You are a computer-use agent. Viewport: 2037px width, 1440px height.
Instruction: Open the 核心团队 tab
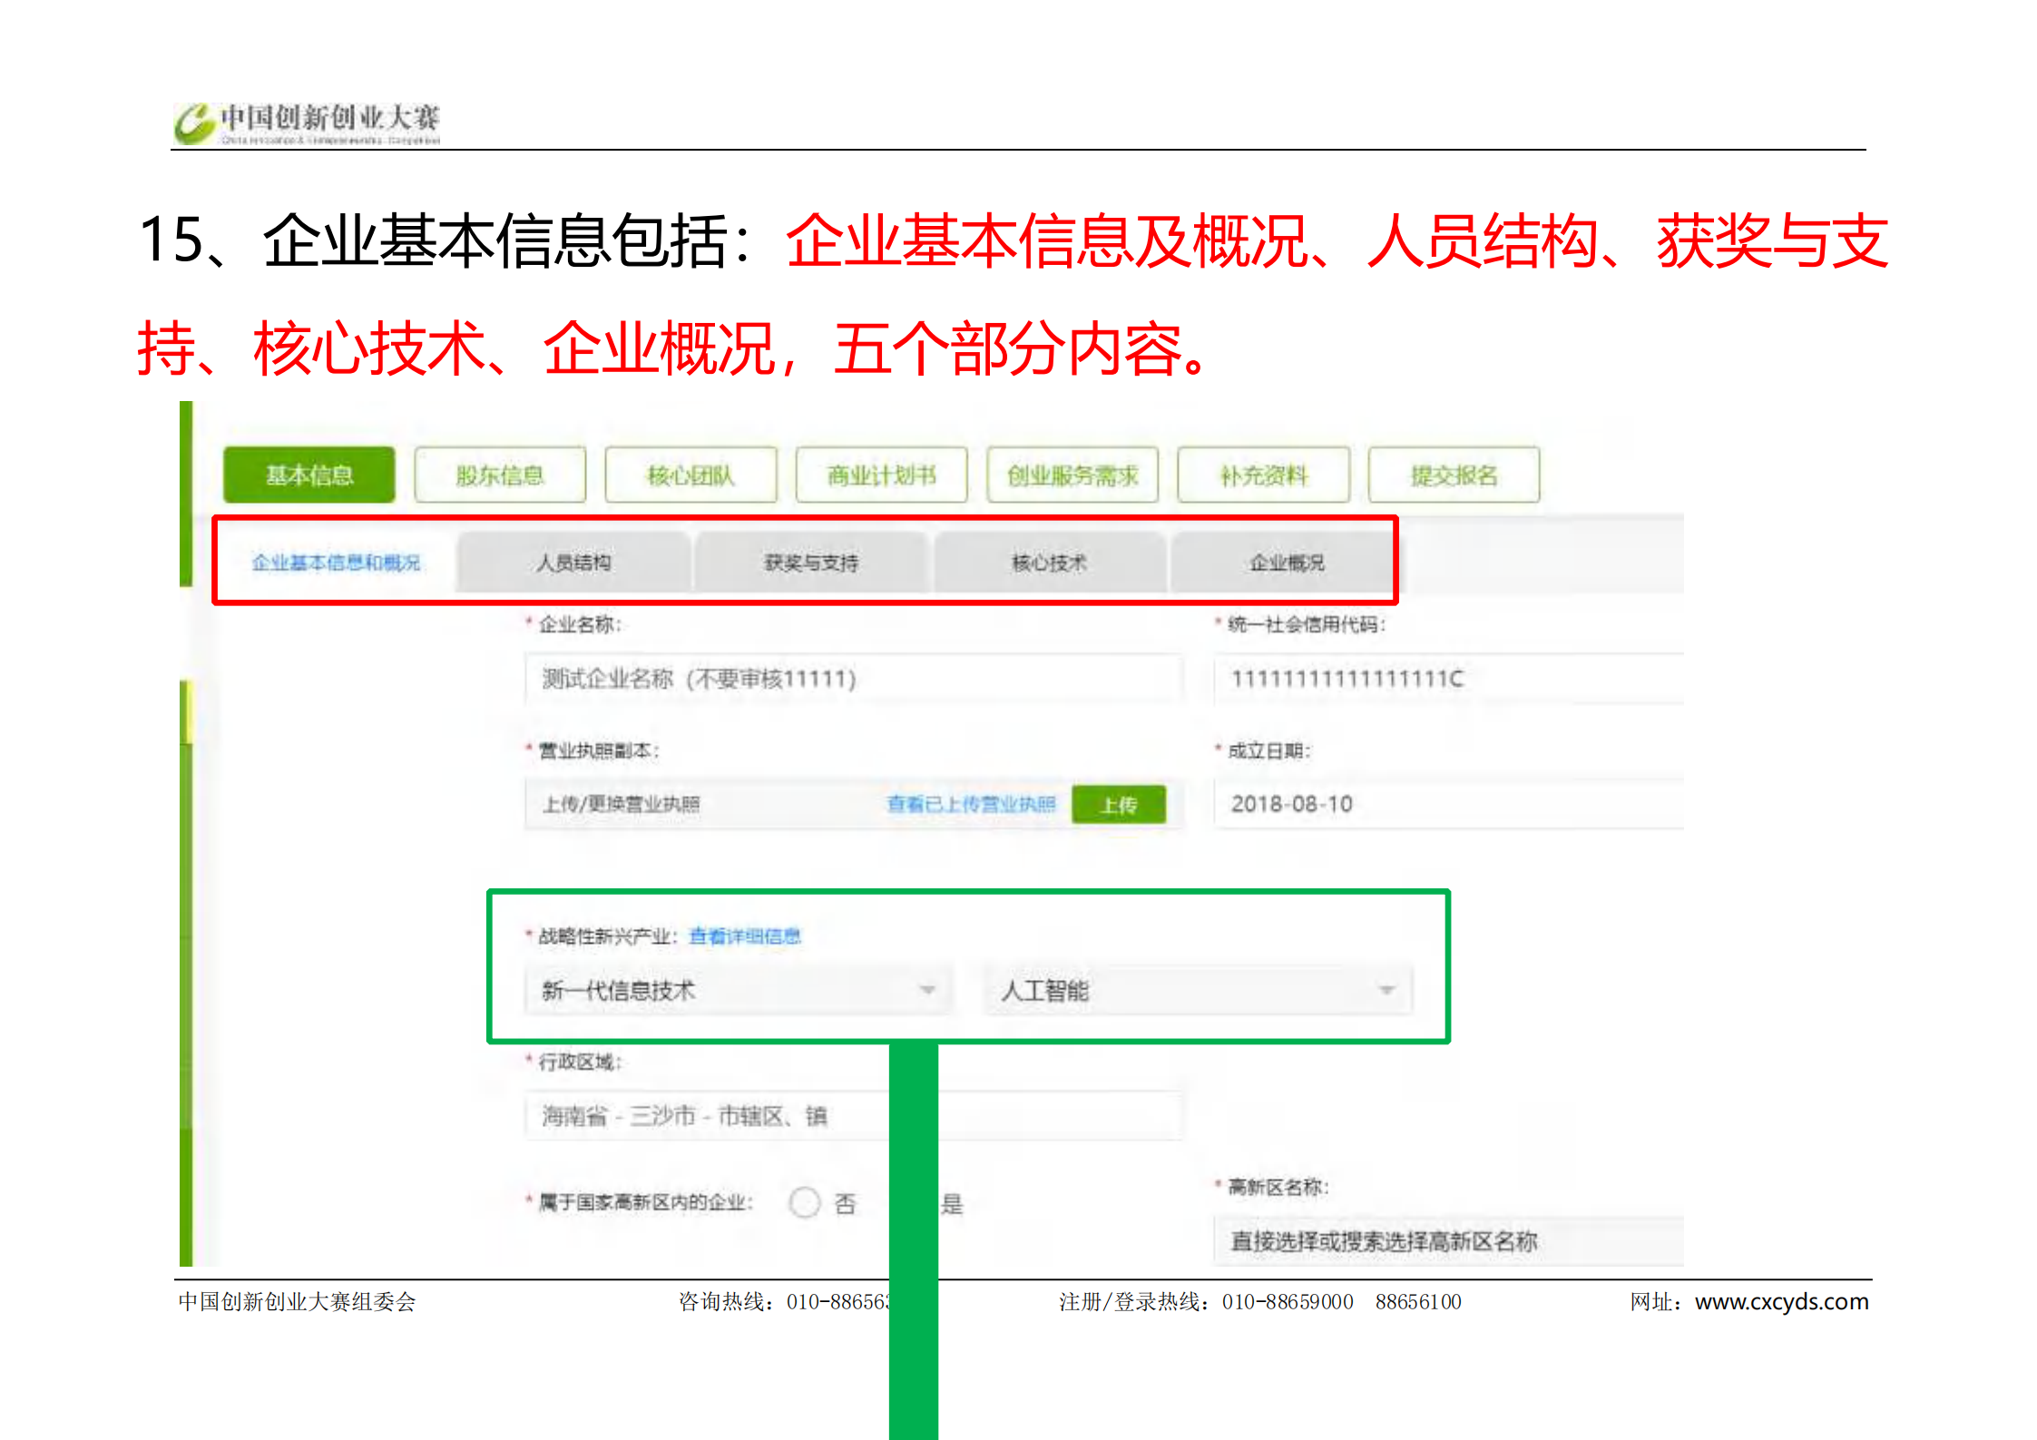point(690,475)
